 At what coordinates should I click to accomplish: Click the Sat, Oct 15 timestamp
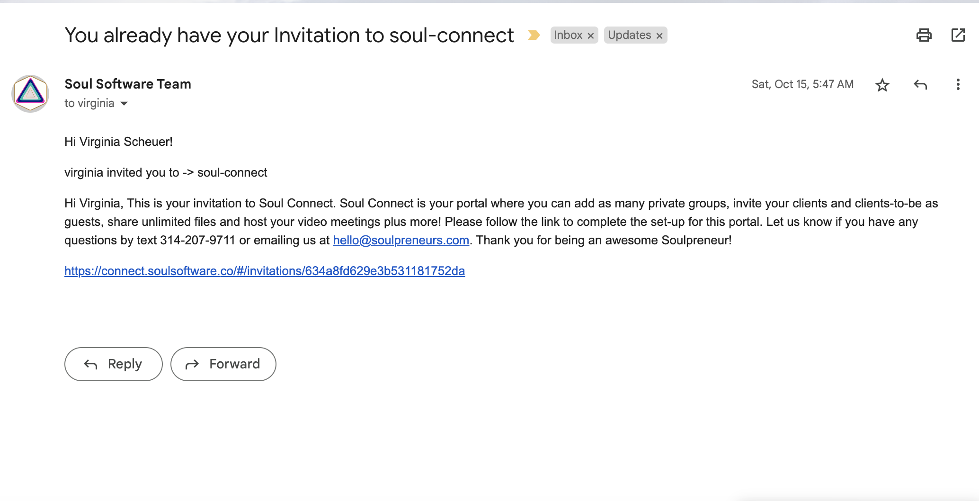coord(802,84)
